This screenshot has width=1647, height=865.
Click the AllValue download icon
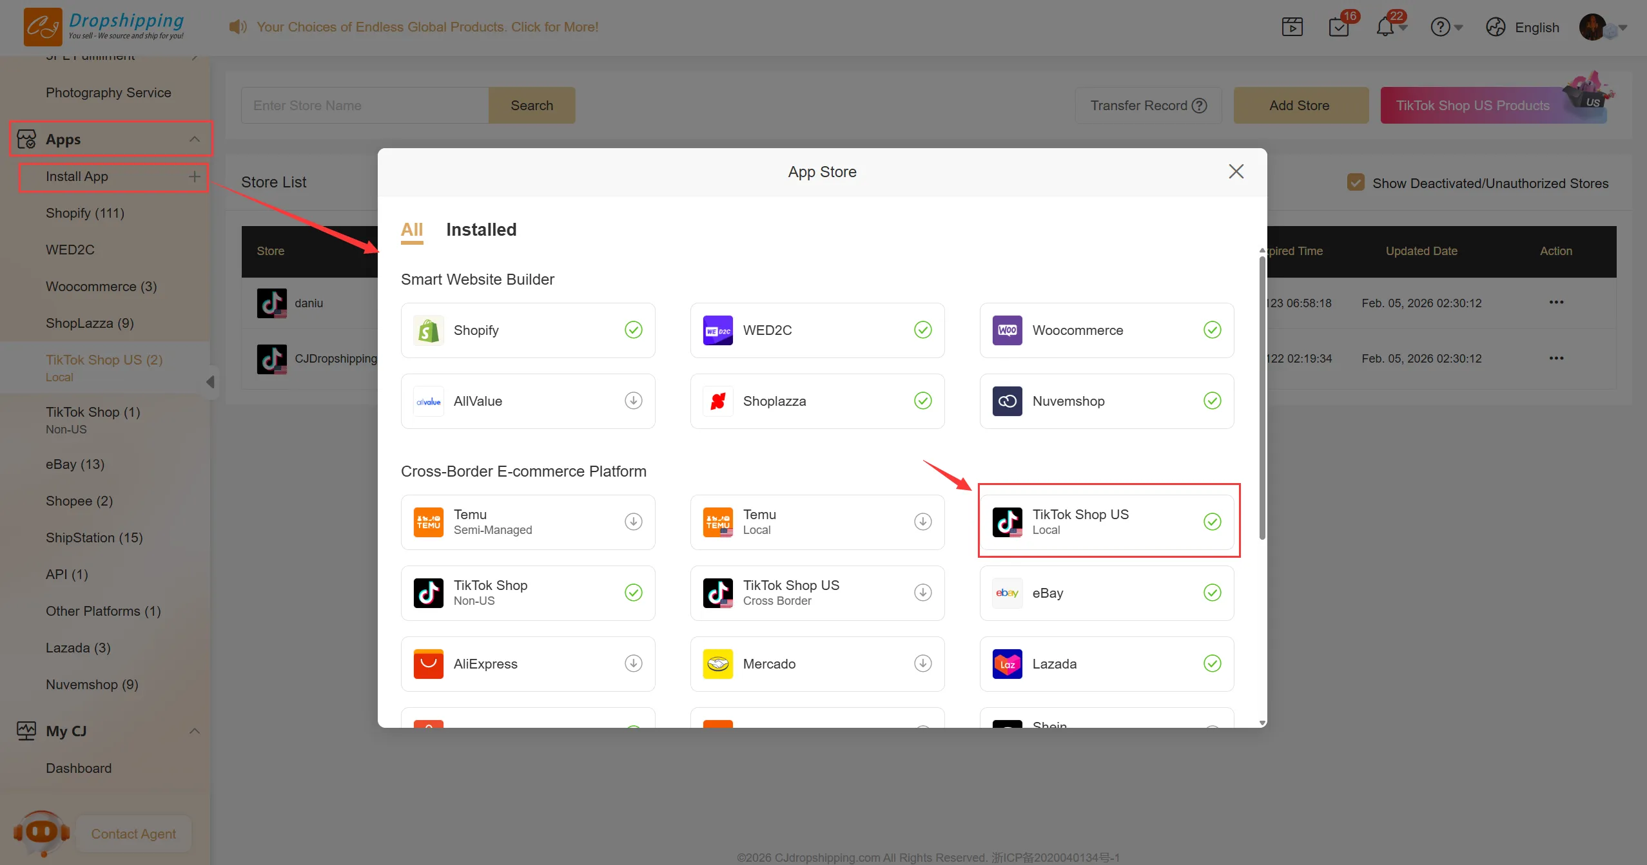coord(633,401)
